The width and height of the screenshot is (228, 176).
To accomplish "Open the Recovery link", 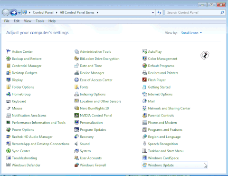I will pos(87,137).
